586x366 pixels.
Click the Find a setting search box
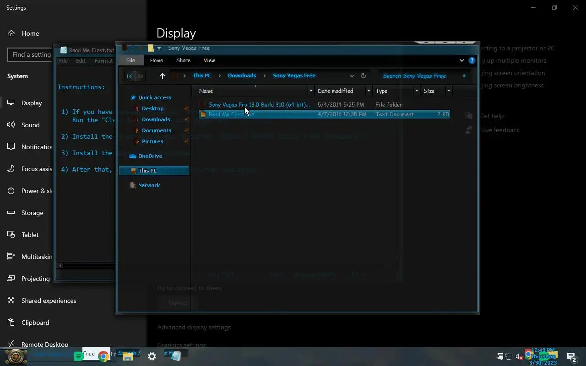coord(30,55)
